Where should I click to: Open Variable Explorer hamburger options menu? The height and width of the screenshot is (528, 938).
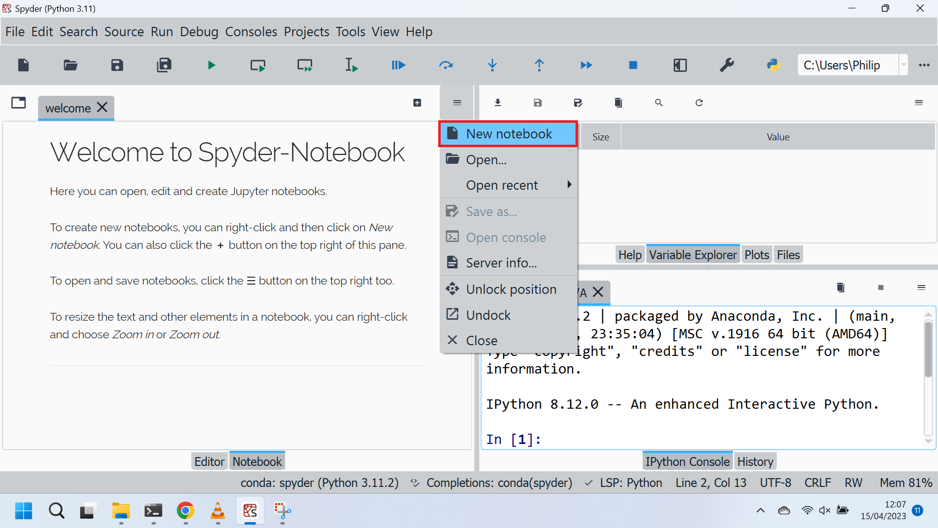[919, 103]
